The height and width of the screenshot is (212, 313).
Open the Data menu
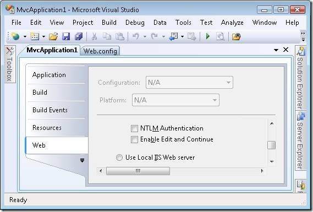click(x=160, y=23)
